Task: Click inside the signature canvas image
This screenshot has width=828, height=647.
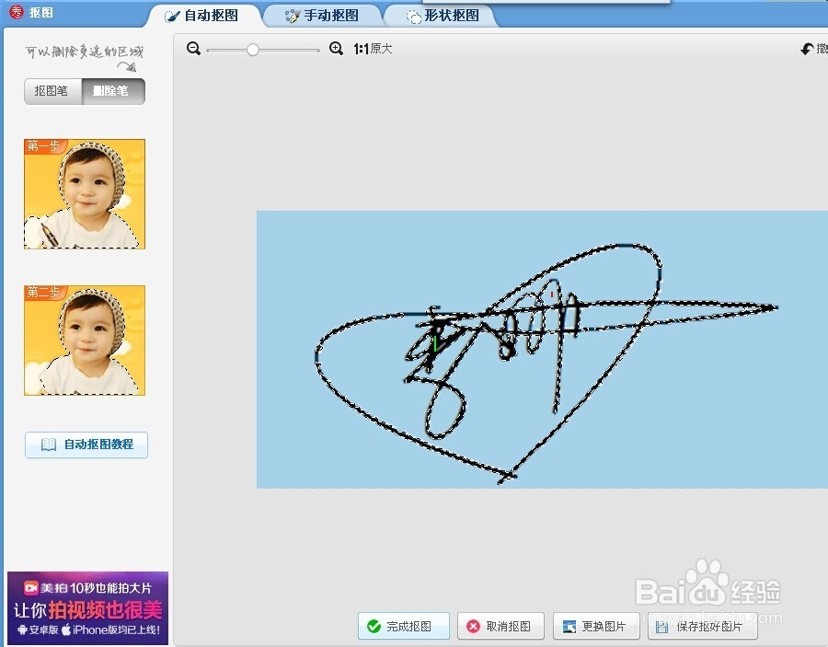Action: 542,349
